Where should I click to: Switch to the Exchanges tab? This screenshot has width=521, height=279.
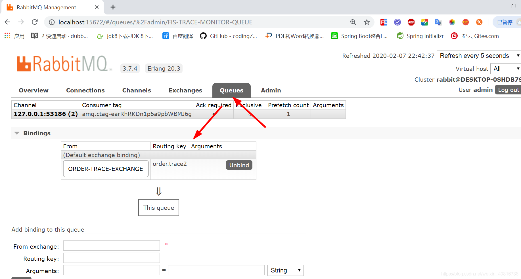click(x=185, y=90)
